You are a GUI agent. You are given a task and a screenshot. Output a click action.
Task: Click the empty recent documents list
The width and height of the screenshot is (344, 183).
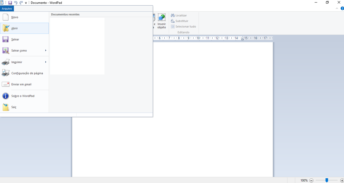(x=77, y=46)
